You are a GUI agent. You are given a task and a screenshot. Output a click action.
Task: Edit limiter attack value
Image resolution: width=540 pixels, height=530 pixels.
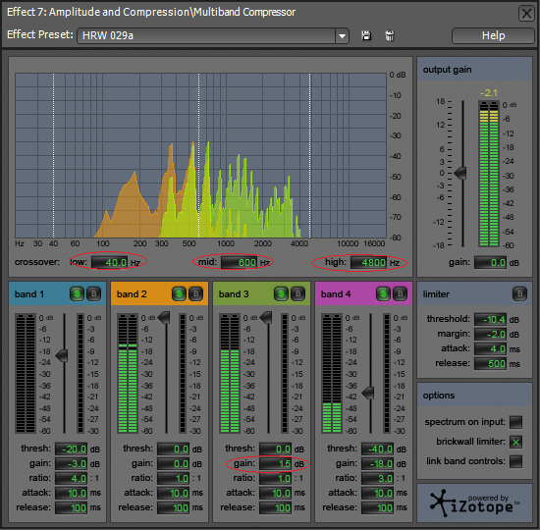click(490, 348)
